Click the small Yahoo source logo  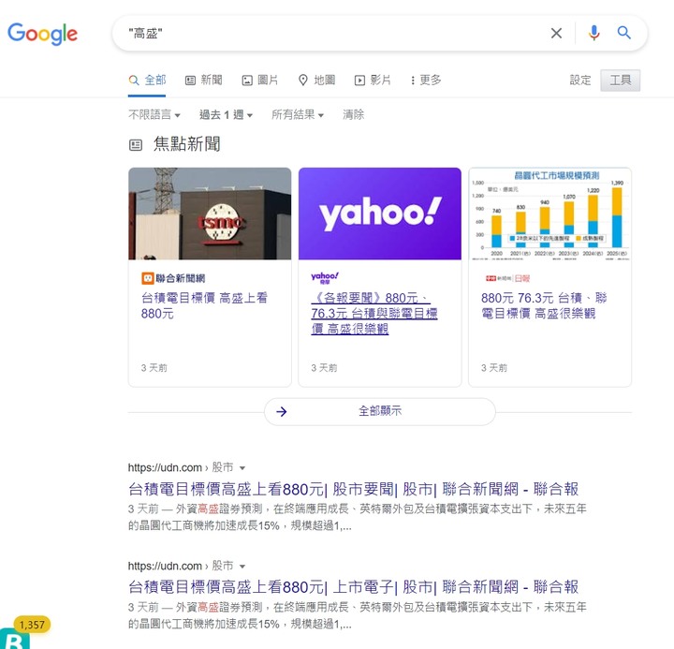325,278
